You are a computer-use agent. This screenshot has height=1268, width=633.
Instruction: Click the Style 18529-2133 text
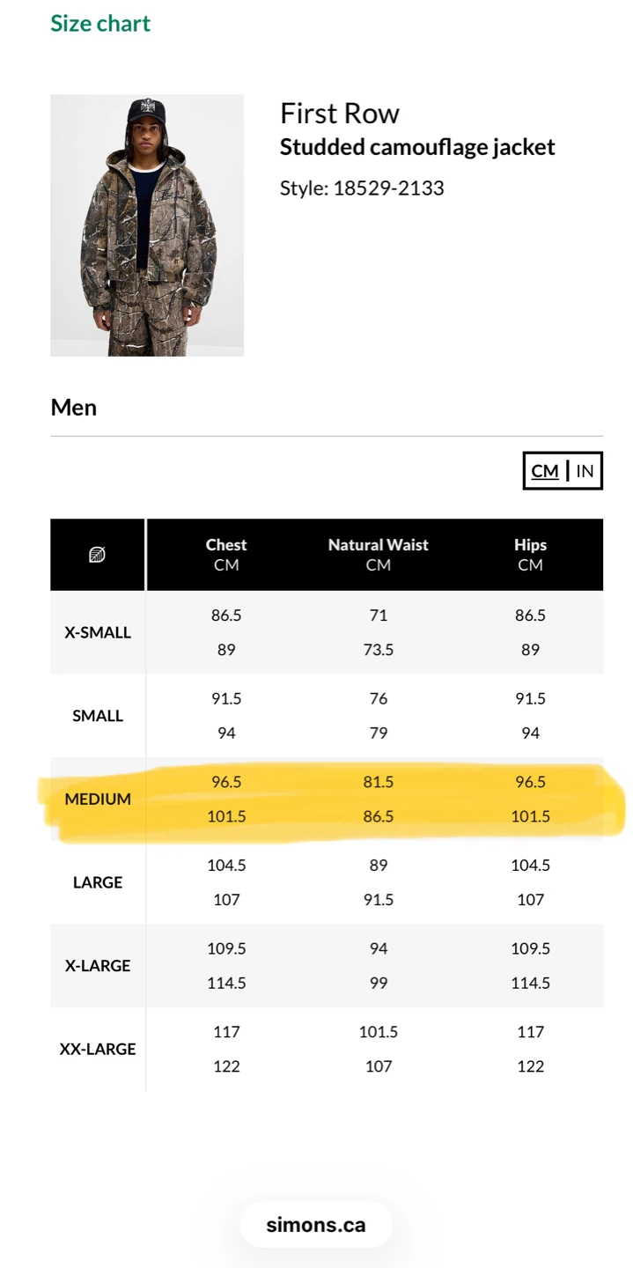[362, 188]
